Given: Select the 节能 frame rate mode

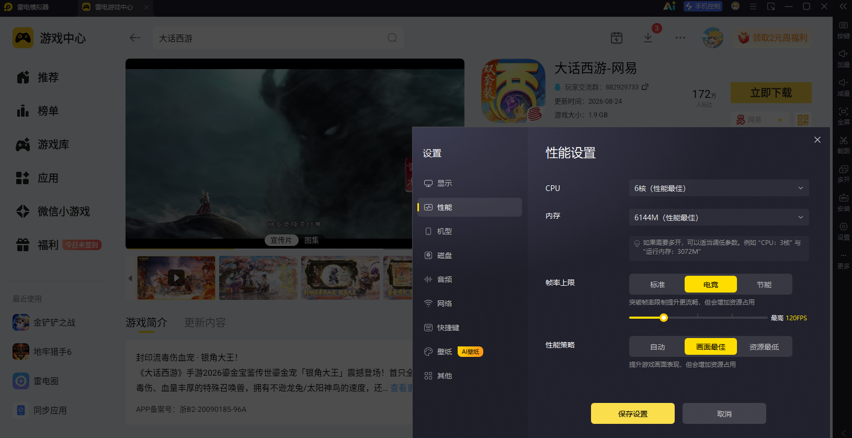Looking at the screenshot, I should coord(764,284).
